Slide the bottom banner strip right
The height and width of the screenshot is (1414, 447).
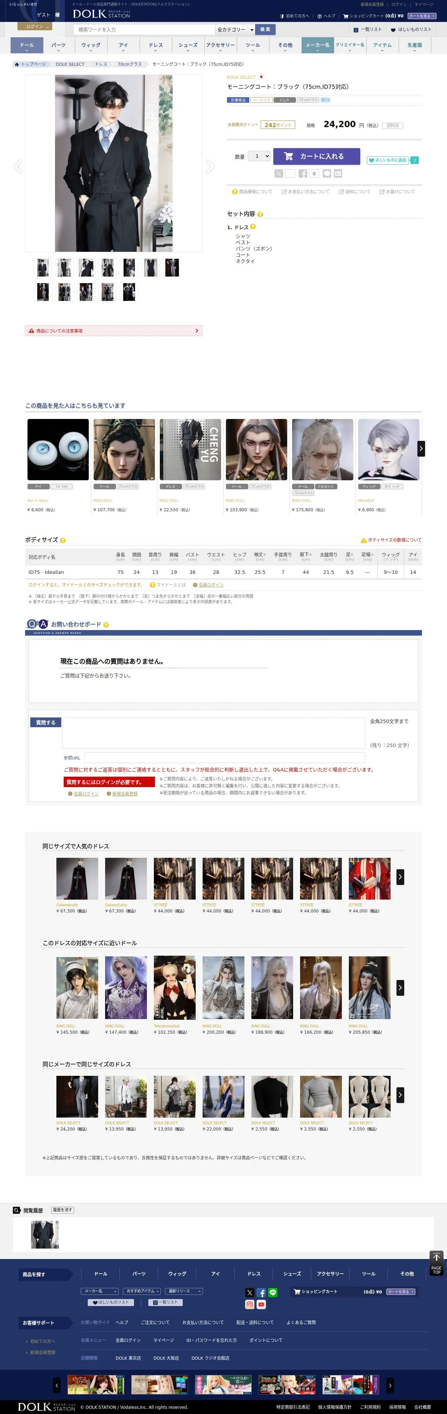click(x=390, y=1385)
